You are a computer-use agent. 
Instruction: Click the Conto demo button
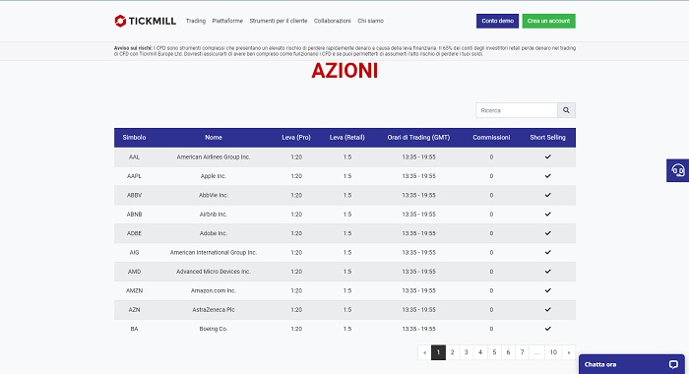[x=497, y=21]
